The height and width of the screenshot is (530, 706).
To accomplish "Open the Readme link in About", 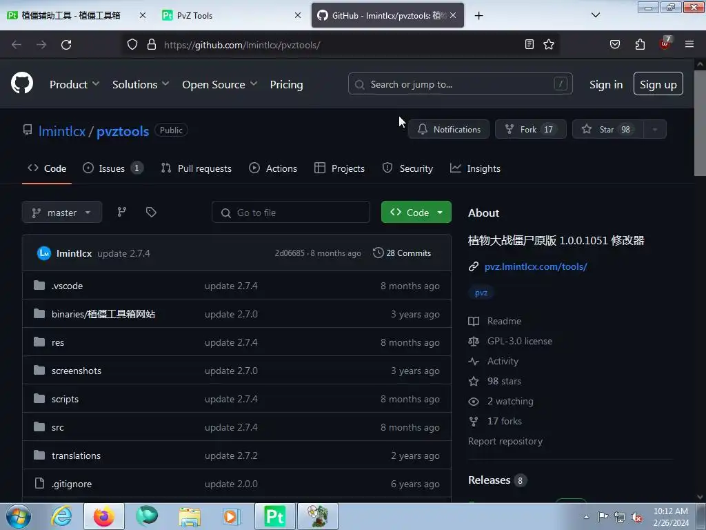I will point(504,321).
